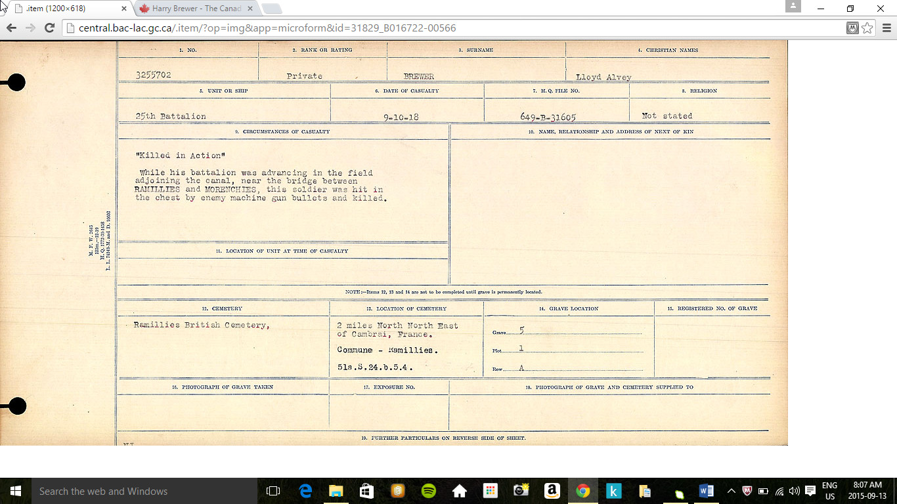Expand the hidden system tray icons
This screenshot has width=897, height=504.
coord(731,491)
